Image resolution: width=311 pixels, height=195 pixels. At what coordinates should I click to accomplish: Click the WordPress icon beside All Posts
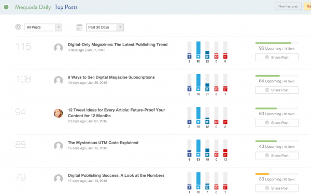tap(18, 27)
